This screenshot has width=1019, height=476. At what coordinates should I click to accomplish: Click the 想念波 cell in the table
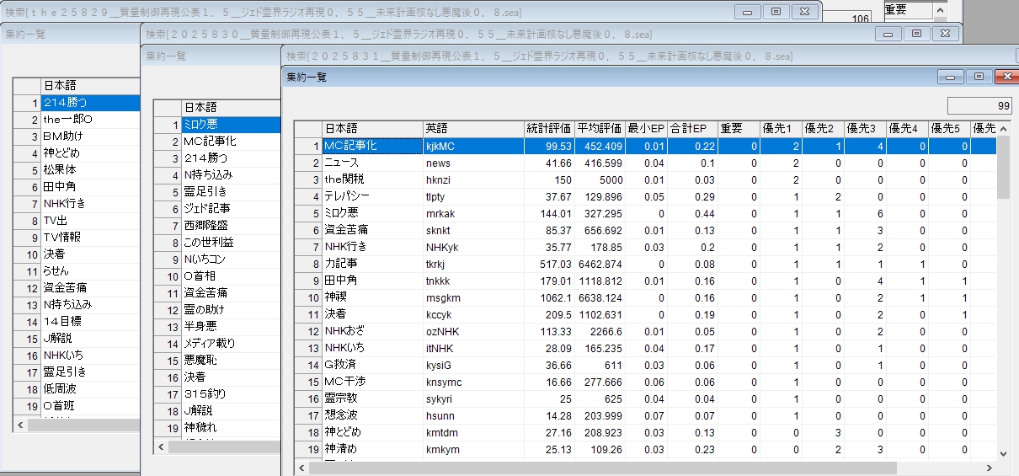[371, 415]
